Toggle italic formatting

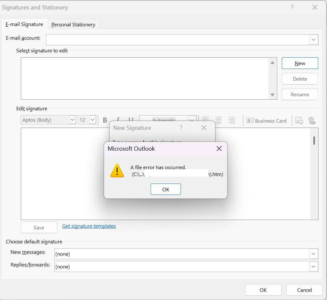(118, 119)
